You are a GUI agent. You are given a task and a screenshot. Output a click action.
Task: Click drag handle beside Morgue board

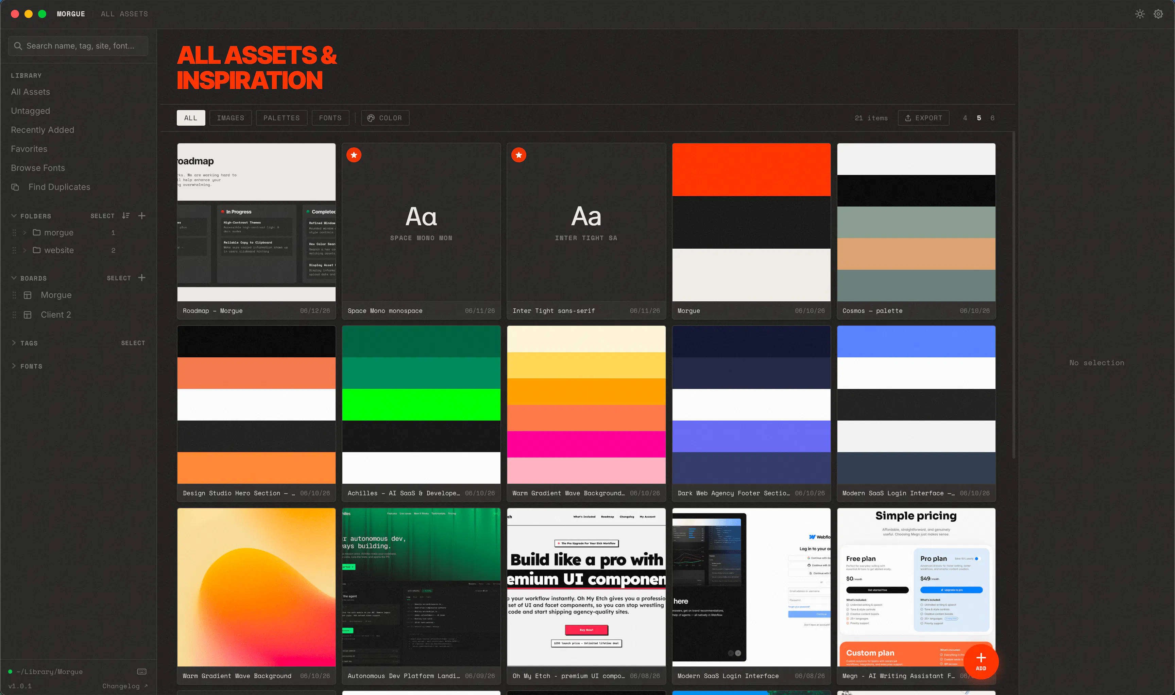(14, 295)
